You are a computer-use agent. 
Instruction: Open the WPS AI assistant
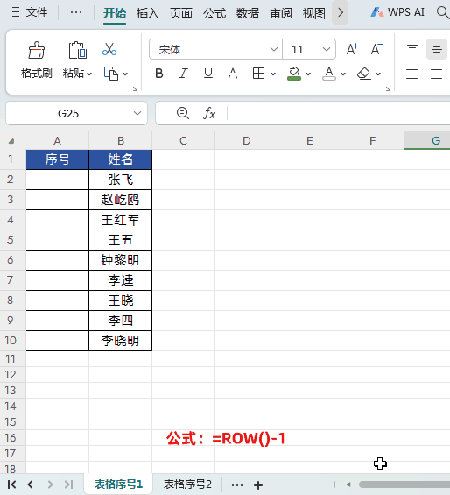[397, 12]
